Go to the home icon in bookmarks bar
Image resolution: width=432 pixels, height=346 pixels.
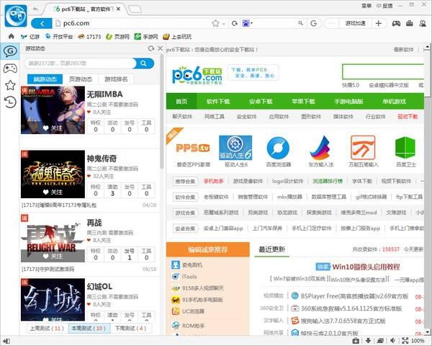(x=12, y=36)
